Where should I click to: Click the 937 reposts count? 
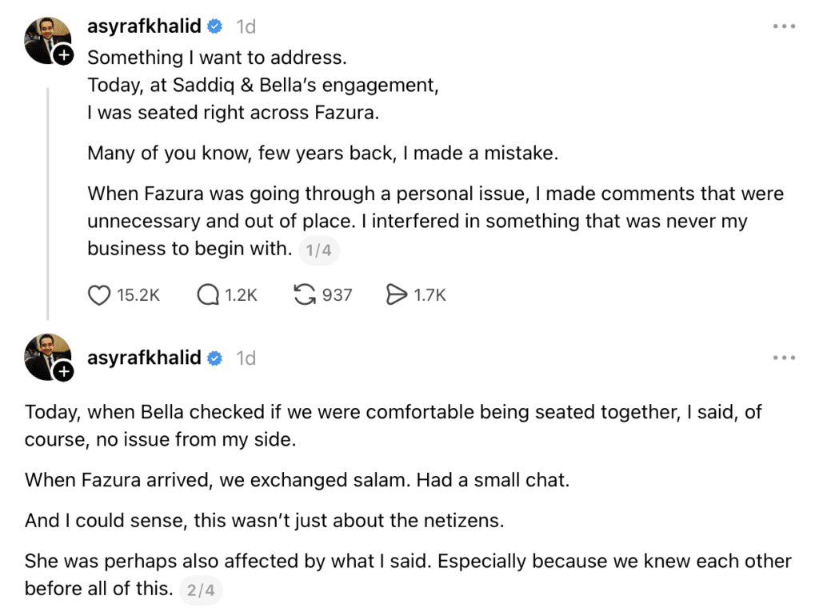[x=337, y=295]
